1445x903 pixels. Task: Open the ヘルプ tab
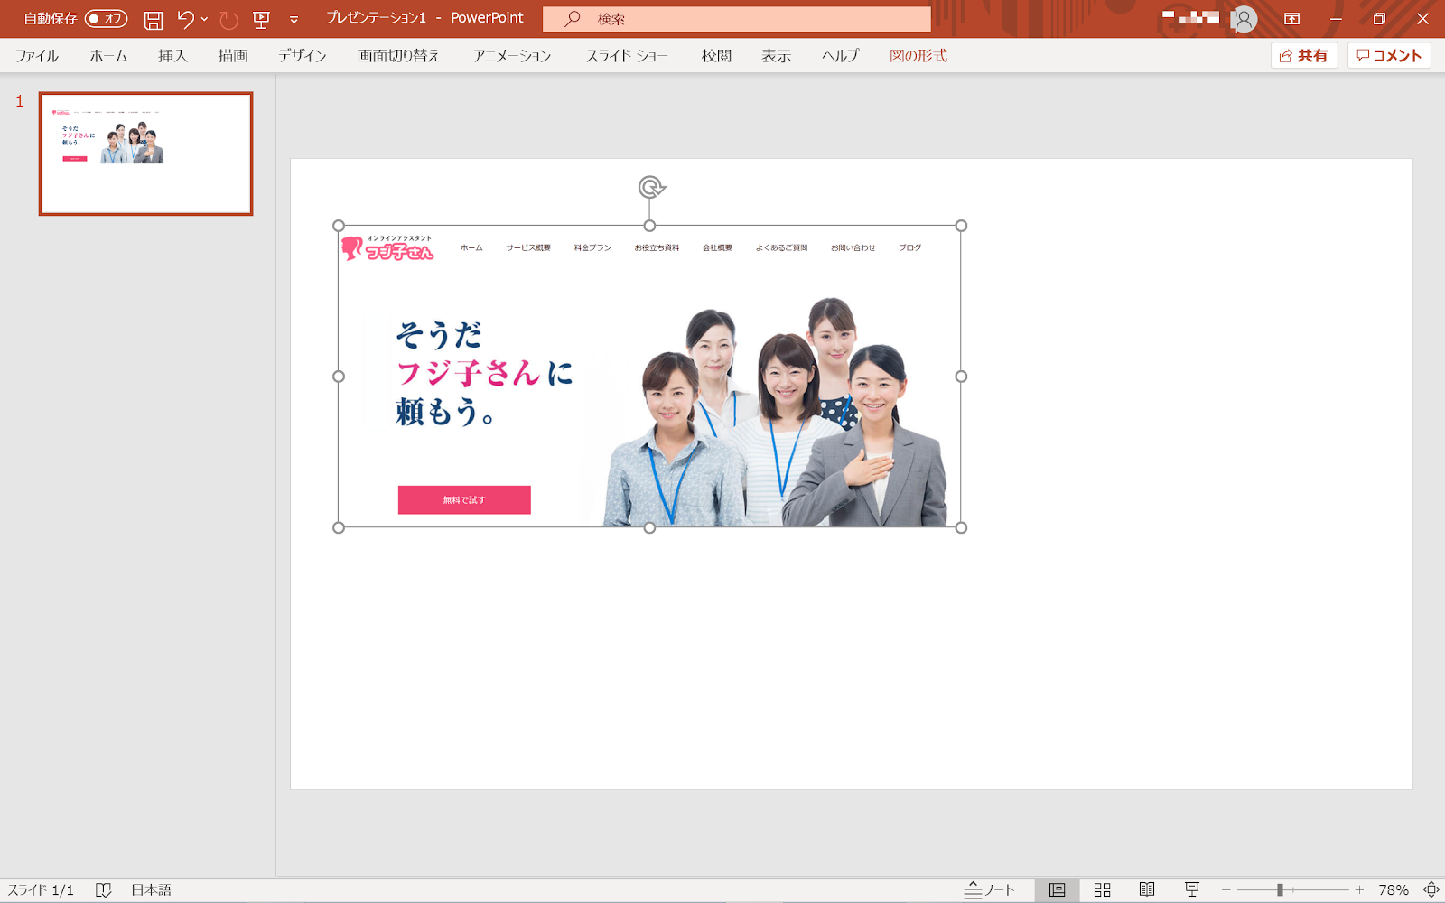point(841,56)
